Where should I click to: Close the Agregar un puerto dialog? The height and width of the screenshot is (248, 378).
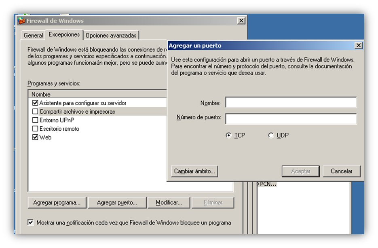(x=359, y=45)
